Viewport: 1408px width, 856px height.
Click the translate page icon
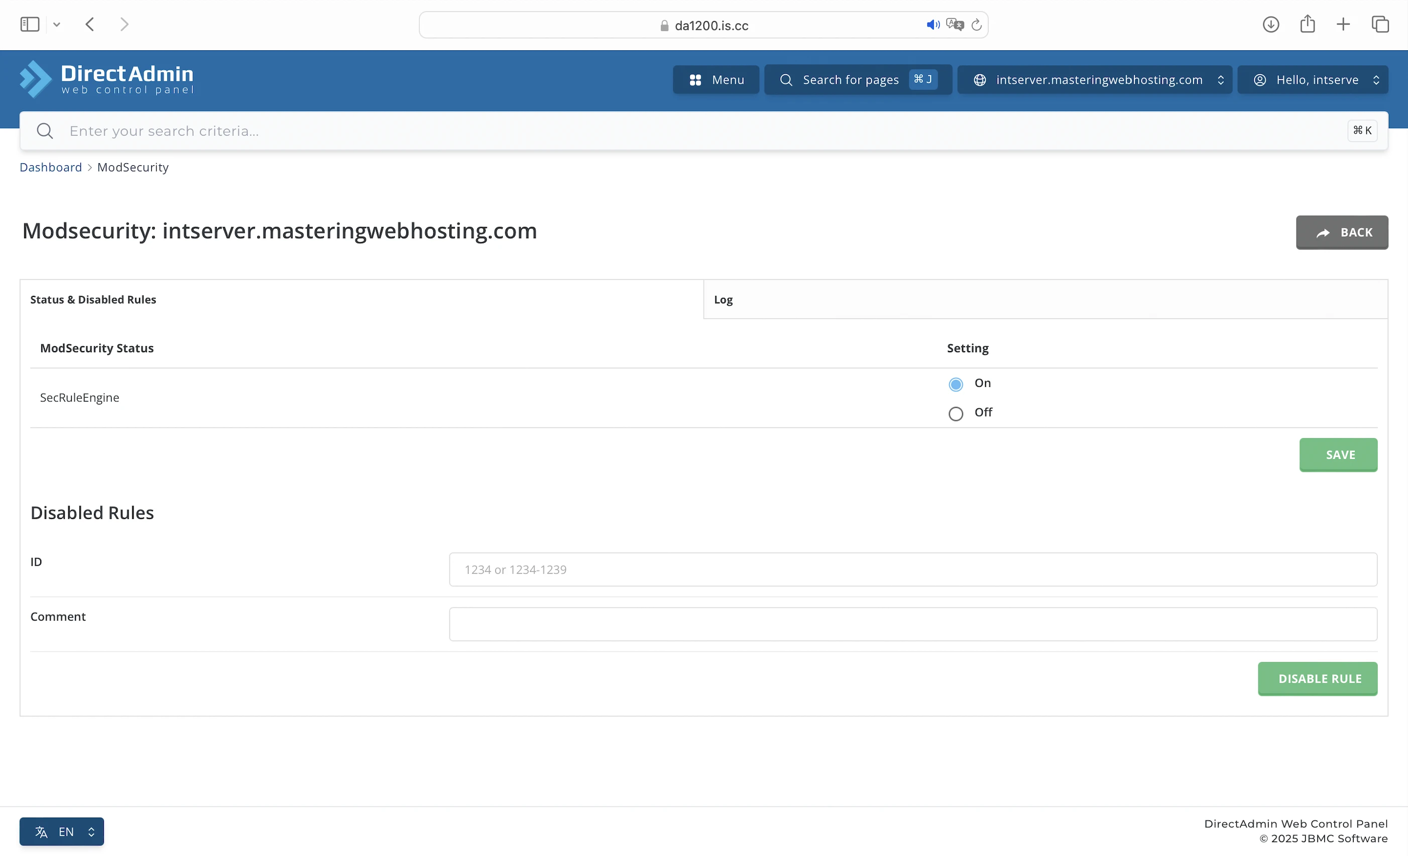click(x=955, y=25)
